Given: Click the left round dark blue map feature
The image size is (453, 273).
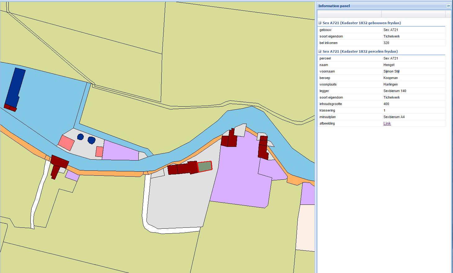Looking at the screenshot, I should pyautogui.click(x=80, y=137).
